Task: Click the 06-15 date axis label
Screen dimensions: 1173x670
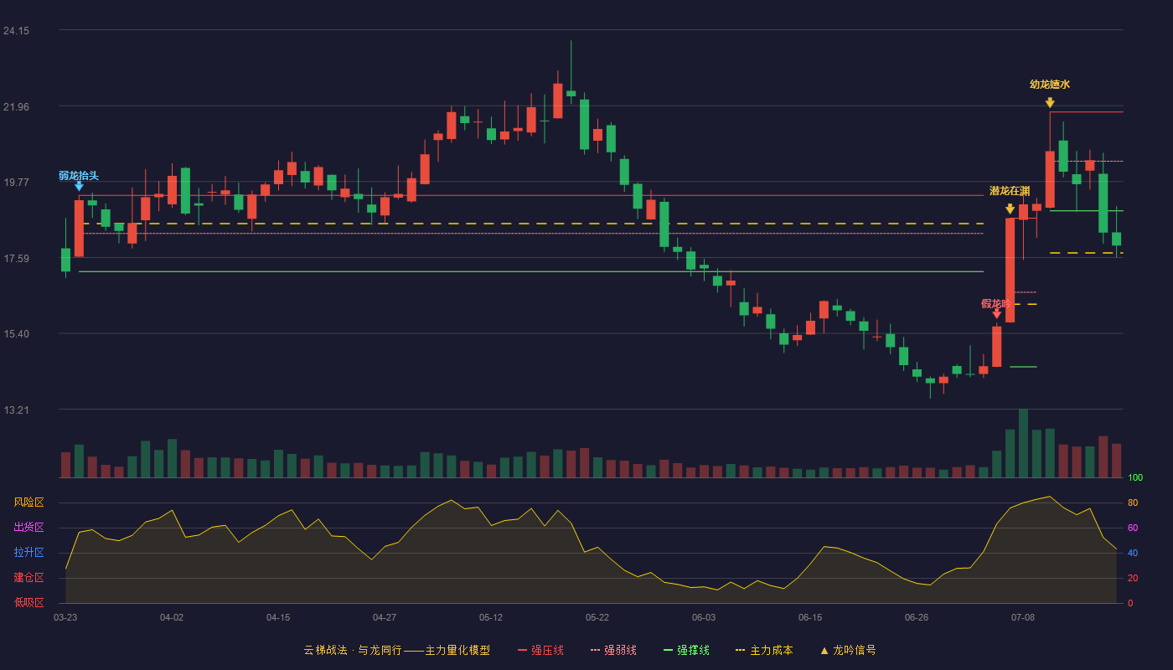Action: [810, 617]
